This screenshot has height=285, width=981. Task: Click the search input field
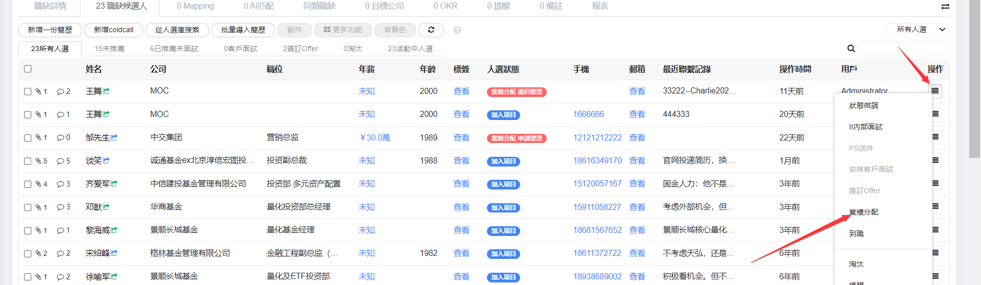[x=902, y=49]
